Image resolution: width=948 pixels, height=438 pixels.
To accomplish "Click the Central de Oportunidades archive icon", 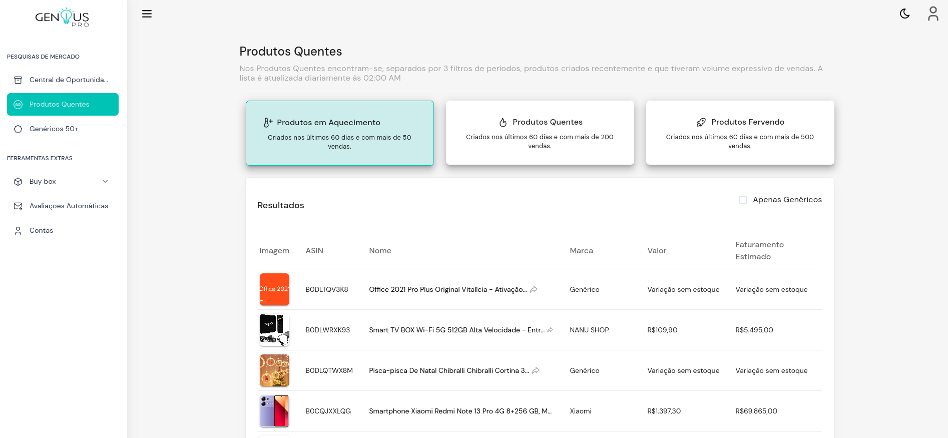I will (x=18, y=80).
